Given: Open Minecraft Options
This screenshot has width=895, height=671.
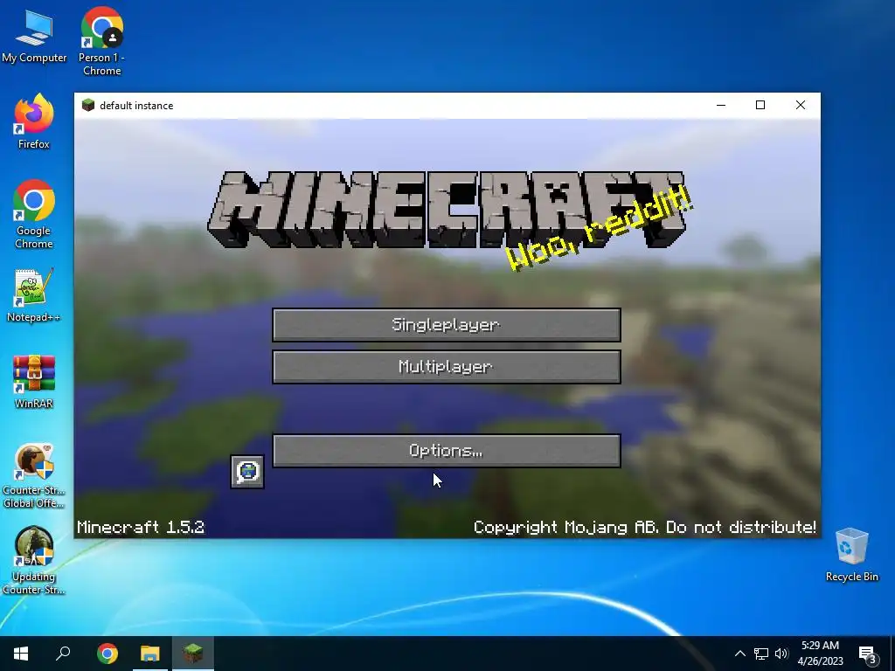Looking at the screenshot, I should (447, 451).
